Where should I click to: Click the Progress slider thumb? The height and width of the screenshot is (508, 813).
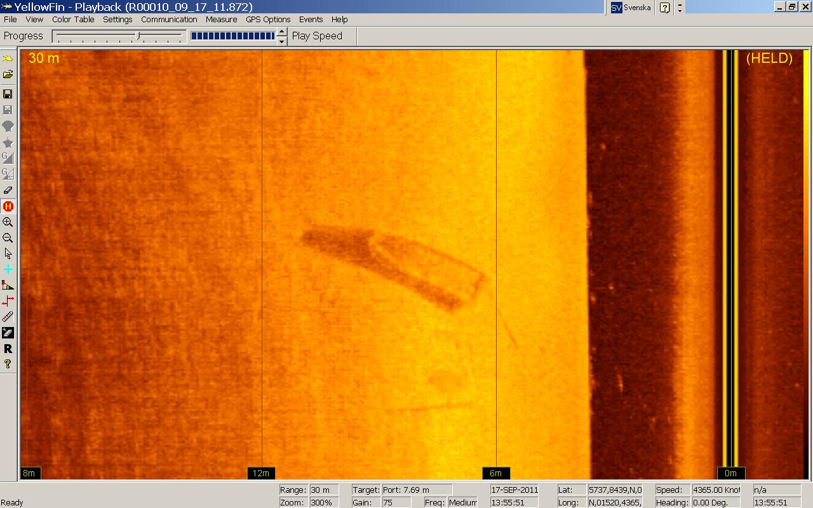[x=138, y=36]
